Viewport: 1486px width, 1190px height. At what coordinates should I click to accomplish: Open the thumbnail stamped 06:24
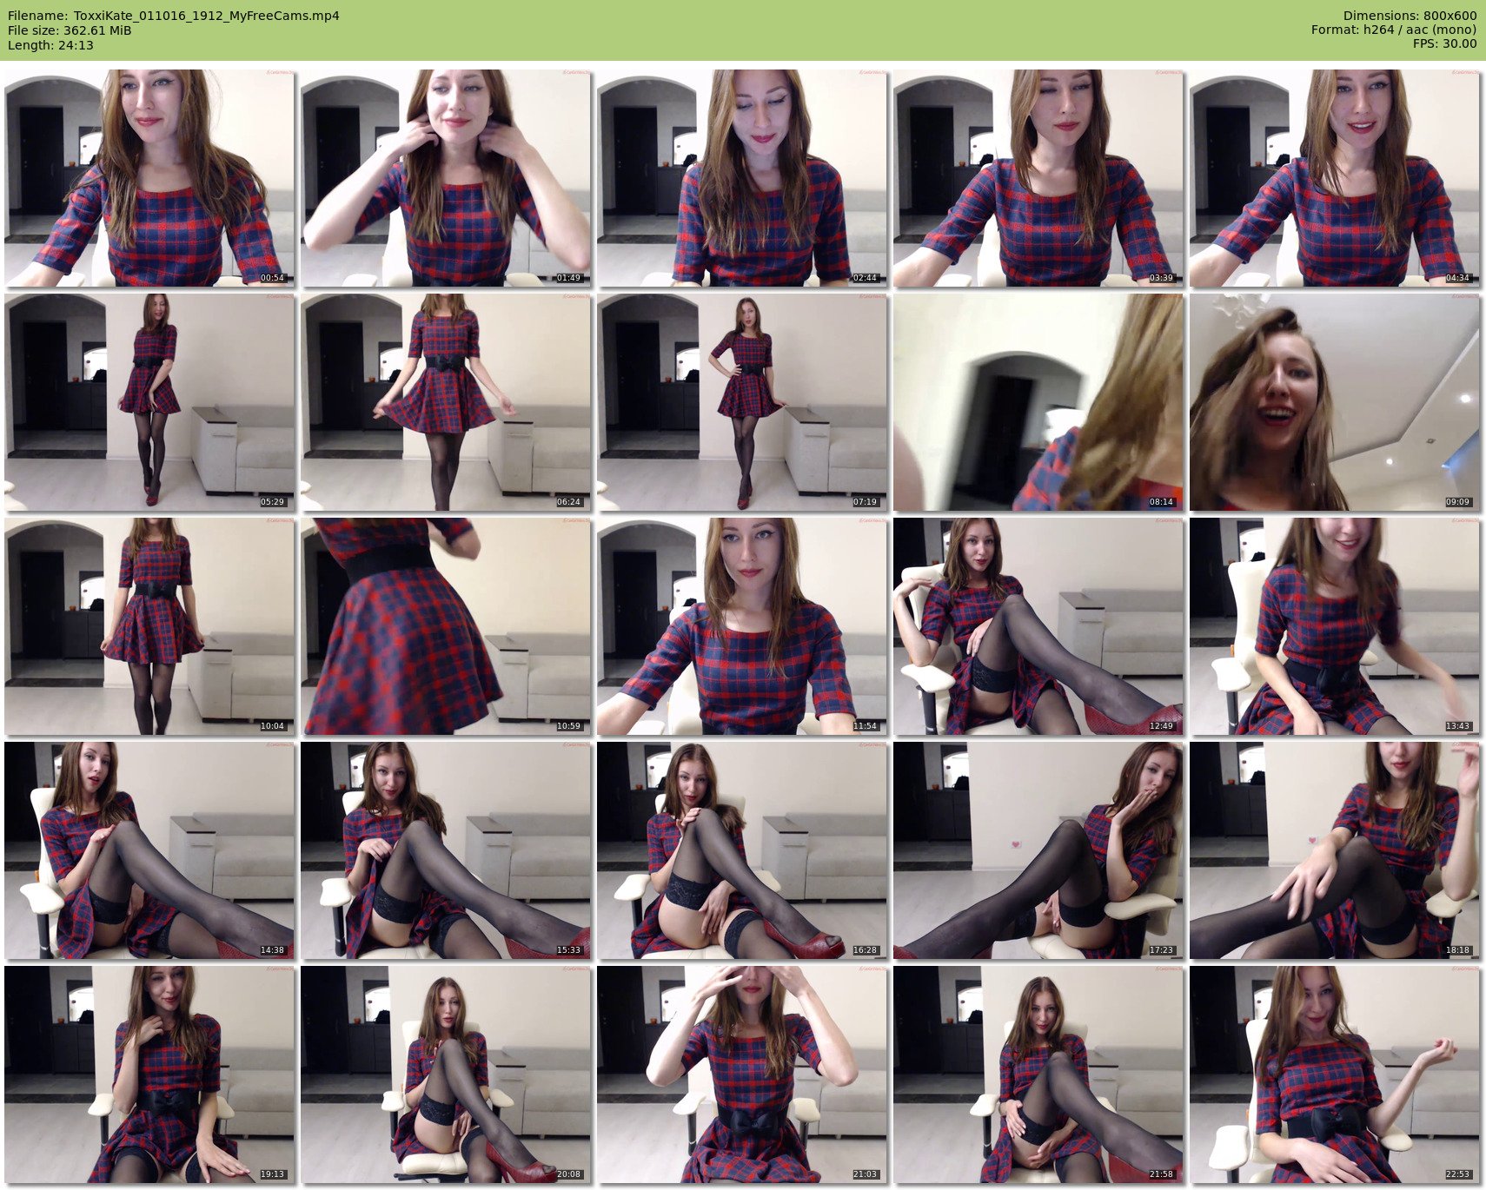(446, 402)
